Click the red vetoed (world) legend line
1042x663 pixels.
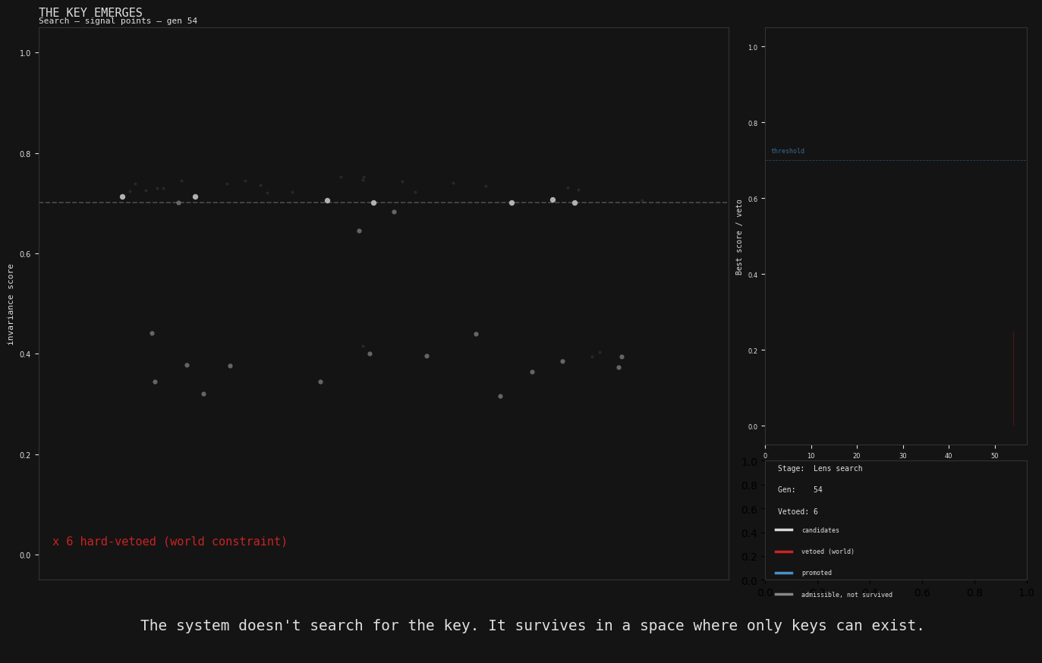click(x=783, y=551)
